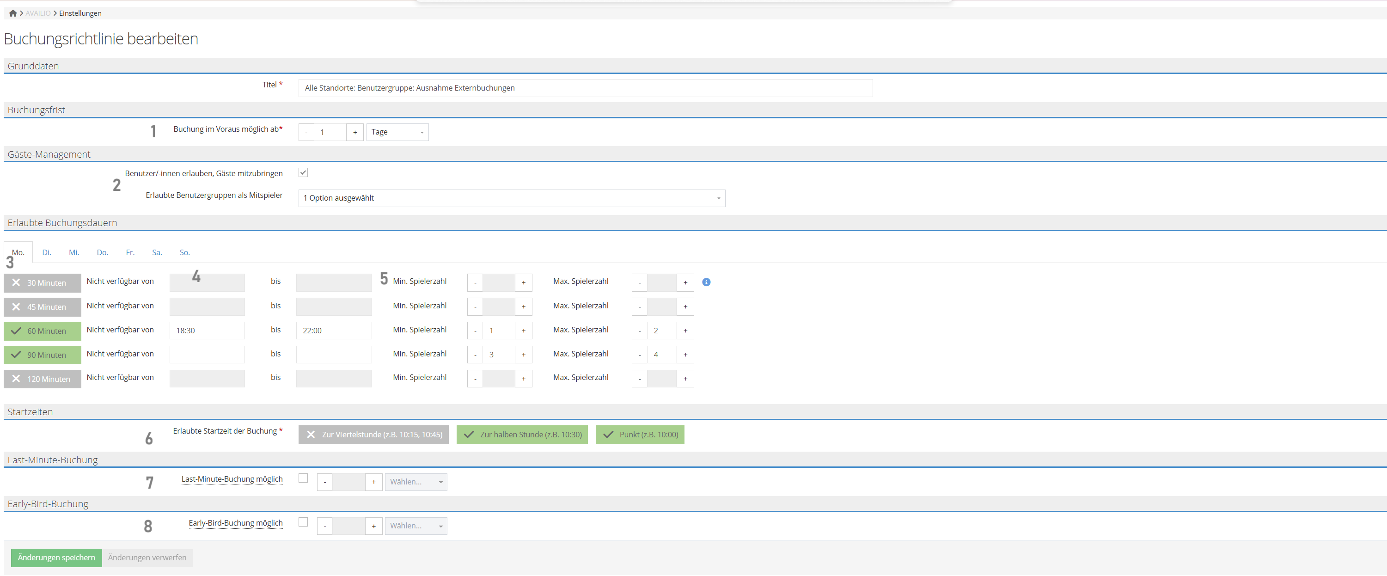1387x576 pixels.
Task: Increase Min. Spielerzahl for 60 Minuten
Action: [x=523, y=331]
